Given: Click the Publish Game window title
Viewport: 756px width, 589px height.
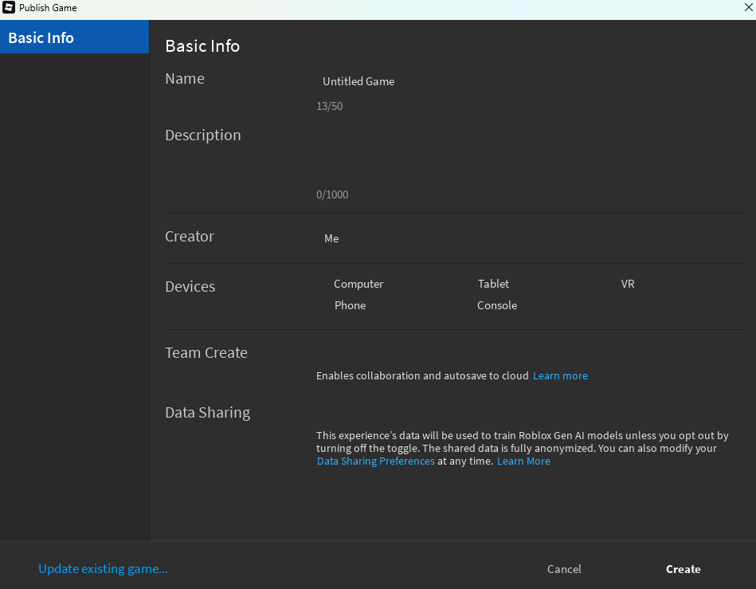Looking at the screenshot, I should 48,8.
